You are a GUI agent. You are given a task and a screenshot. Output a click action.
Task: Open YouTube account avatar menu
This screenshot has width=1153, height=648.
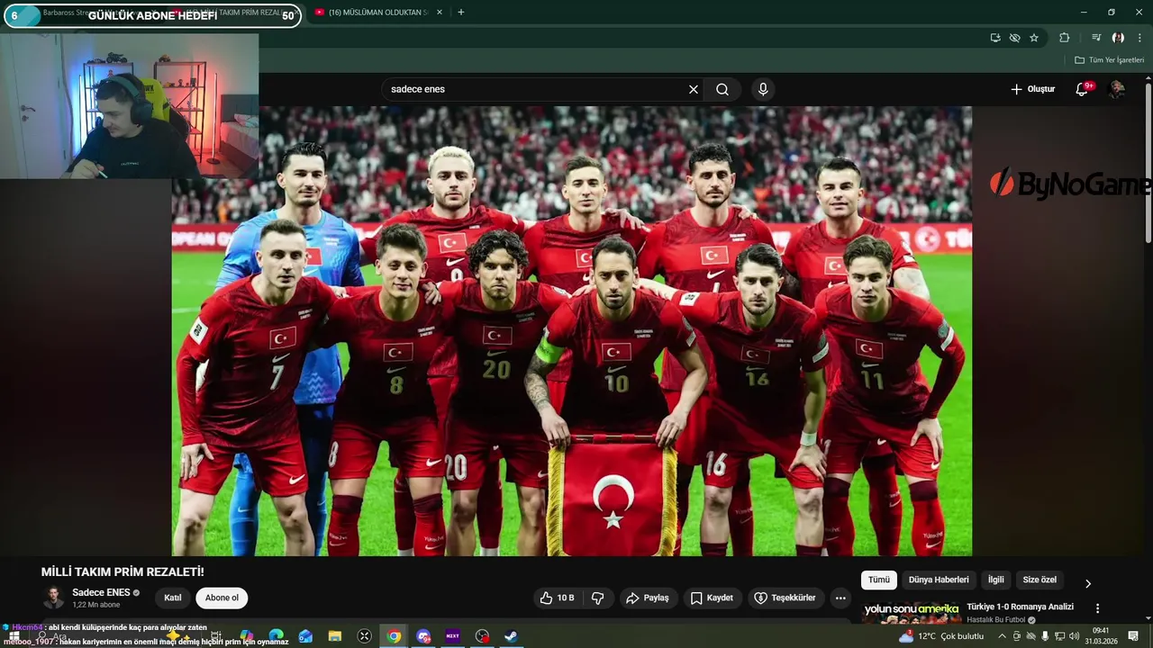(1117, 89)
